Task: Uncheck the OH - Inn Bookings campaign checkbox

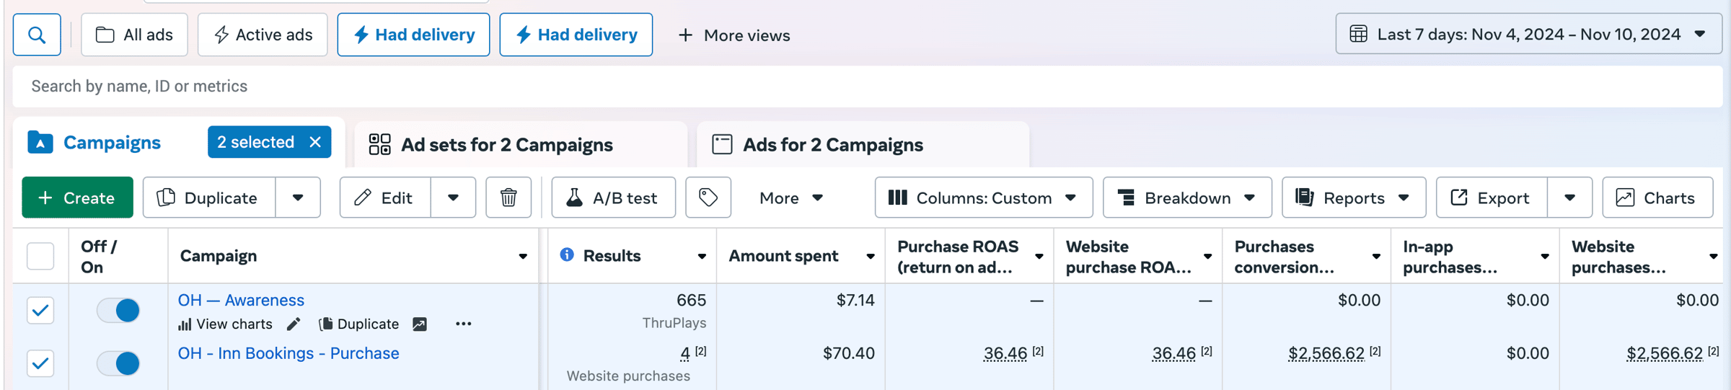Action: pyautogui.click(x=40, y=363)
